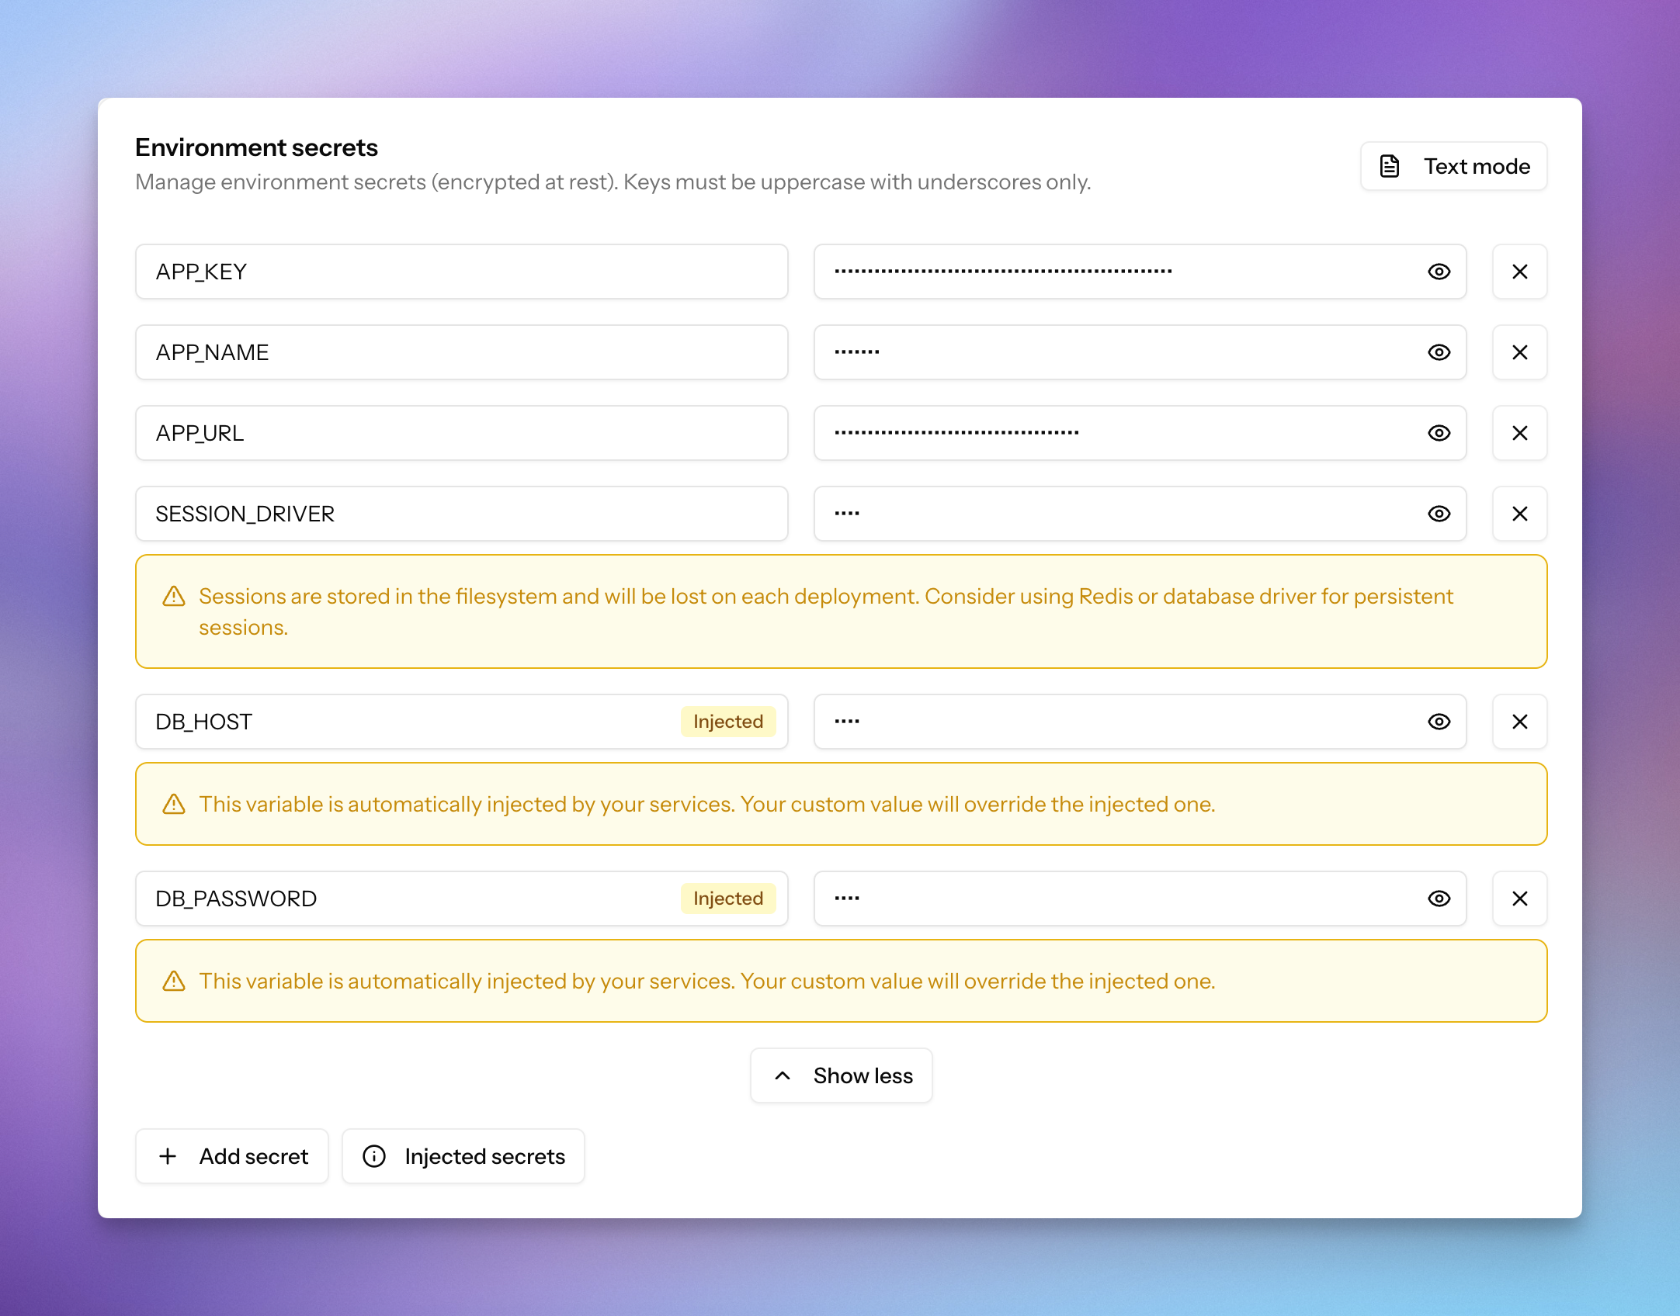Remove the APP_KEY secret row
The height and width of the screenshot is (1316, 1680).
point(1519,272)
